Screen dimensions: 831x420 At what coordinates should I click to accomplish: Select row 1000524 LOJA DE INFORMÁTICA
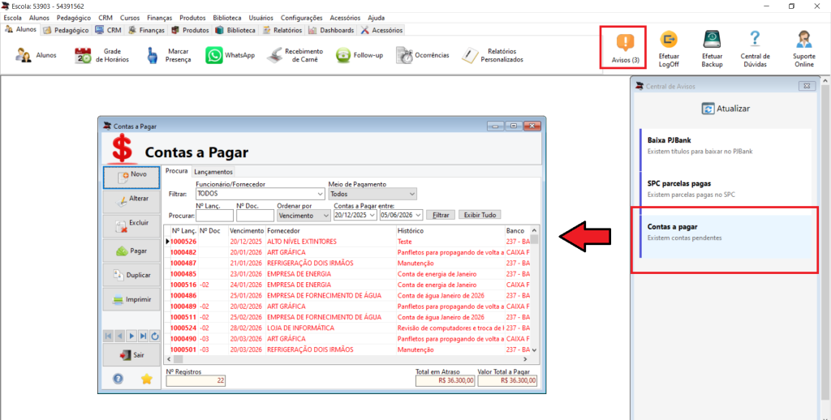pyautogui.click(x=347, y=328)
